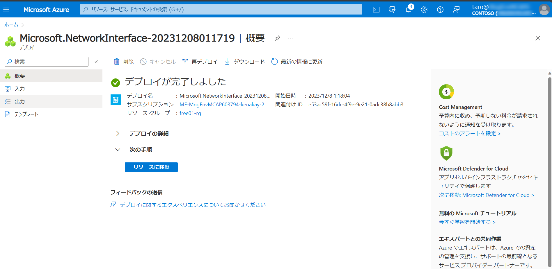Open subscription ME-MngEnvMCAP603794-kenakay-2 link

(x=222, y=105)
